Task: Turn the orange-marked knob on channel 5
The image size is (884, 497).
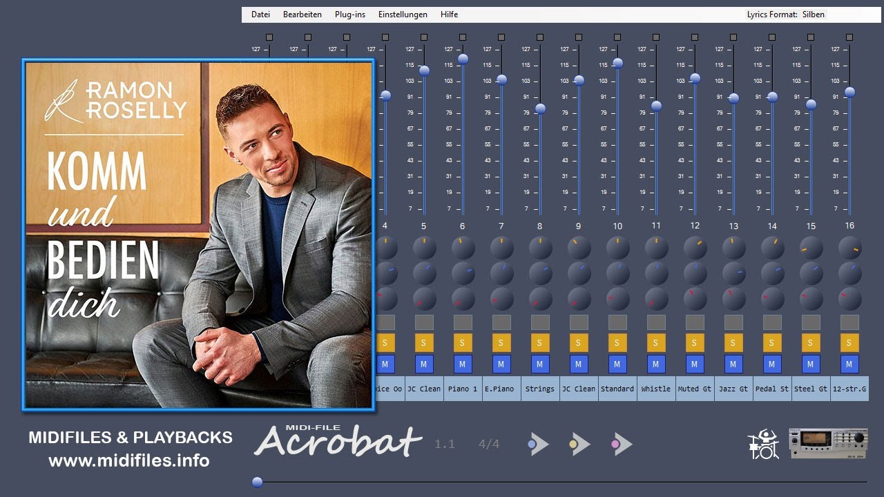Action: 424,248
